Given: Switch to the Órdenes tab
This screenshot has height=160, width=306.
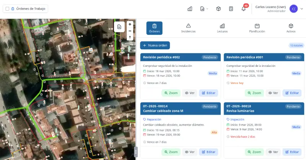Looking at the screenshot, I should pos(155,28).
